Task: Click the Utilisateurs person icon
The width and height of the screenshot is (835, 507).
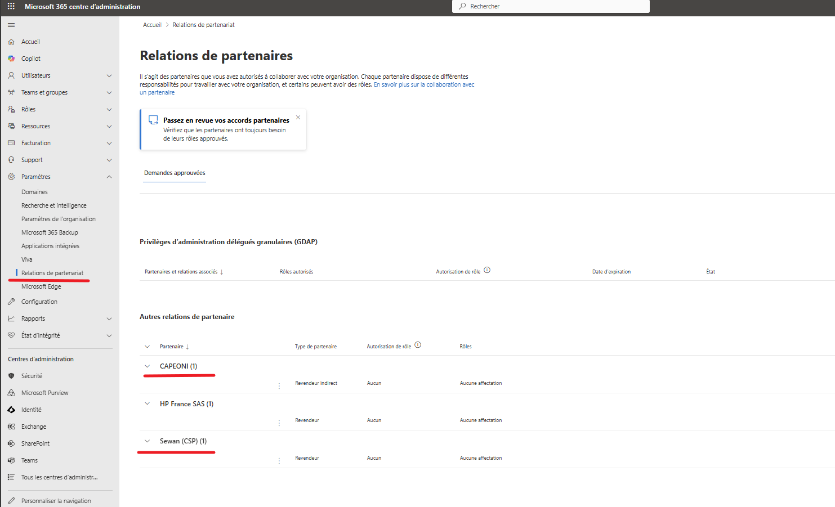Action: 11,75
